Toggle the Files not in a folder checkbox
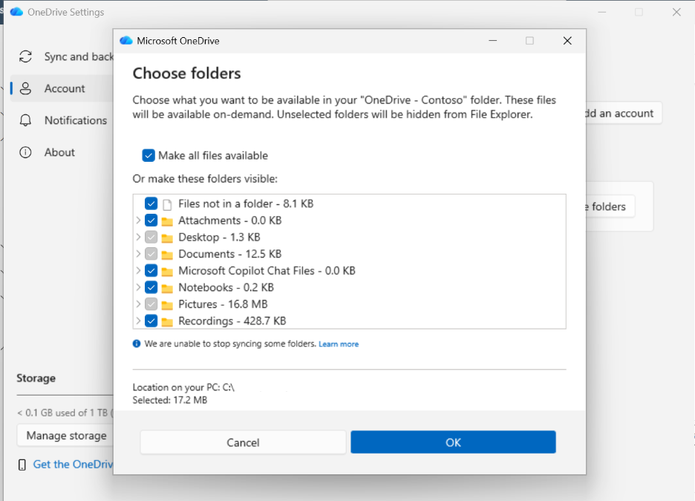Screen dimensions: 695x501 point(151,203)
